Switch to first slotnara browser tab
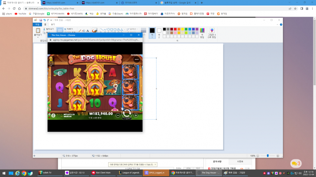The width and height of the screenshot is (316, 177). (20, 3)
